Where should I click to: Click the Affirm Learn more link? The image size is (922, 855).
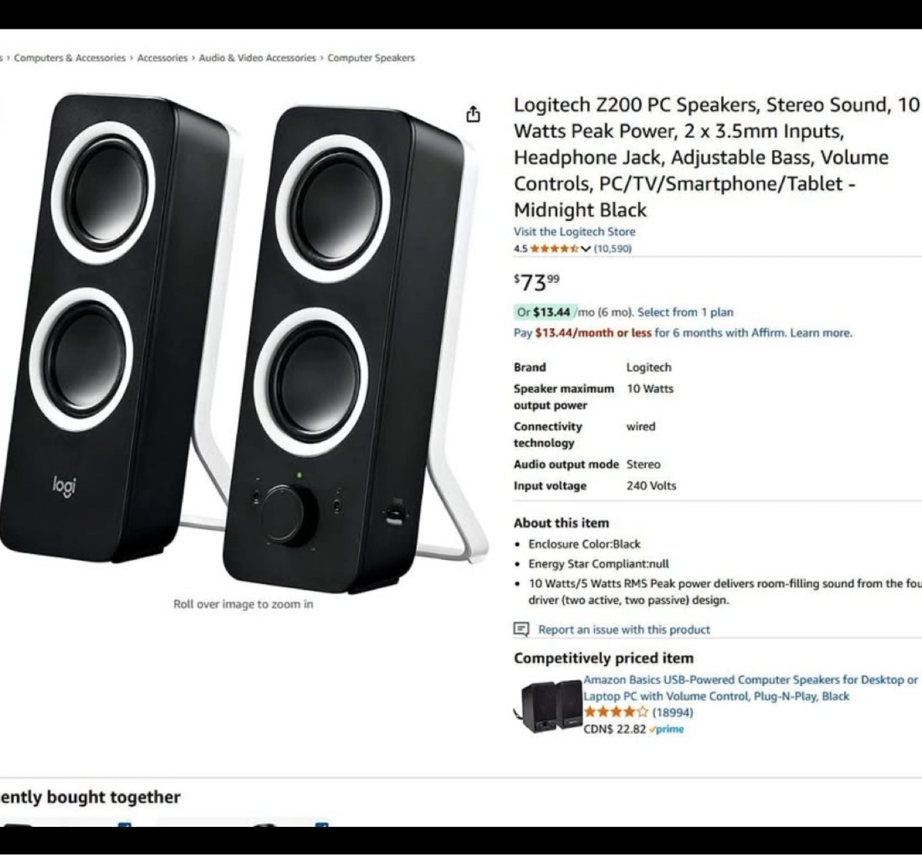click(821, 333)
